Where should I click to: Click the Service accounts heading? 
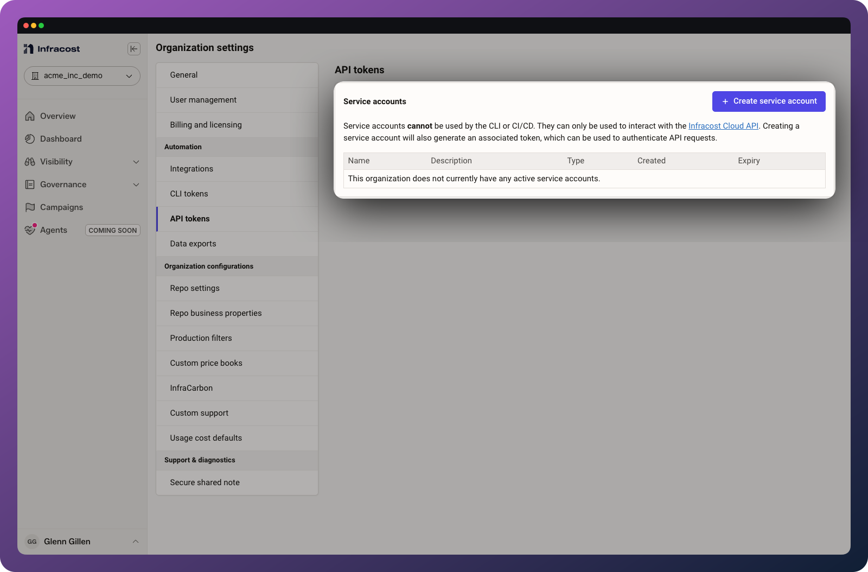(x=374, y=101)
